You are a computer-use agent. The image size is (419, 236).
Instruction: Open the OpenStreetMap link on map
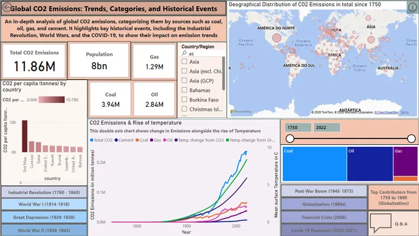(x=386, y=112)
